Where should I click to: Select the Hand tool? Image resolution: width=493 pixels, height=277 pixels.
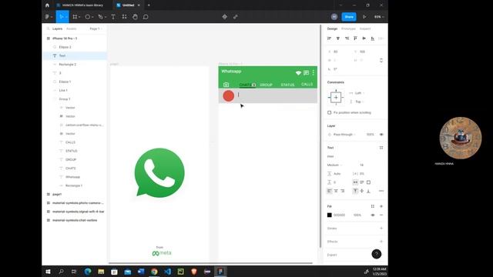[136, 17]
